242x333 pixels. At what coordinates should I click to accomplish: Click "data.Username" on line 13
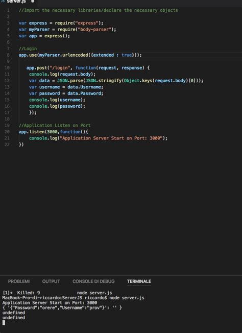point(84,87)
